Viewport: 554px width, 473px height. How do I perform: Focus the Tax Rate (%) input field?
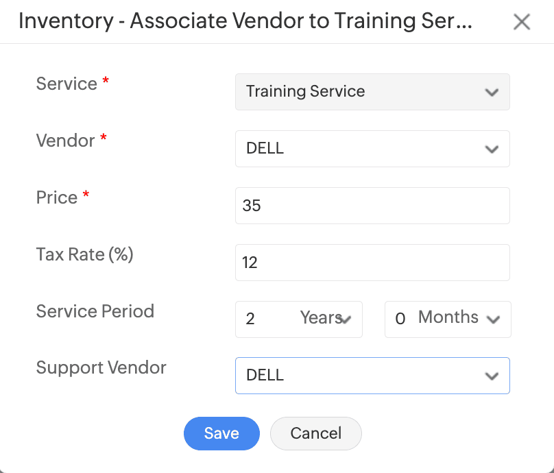372,263
